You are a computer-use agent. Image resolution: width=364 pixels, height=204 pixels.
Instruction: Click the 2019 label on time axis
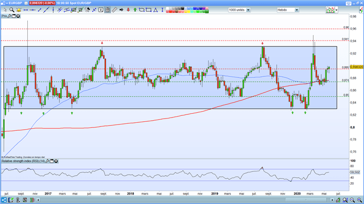[x=215, y=193]
